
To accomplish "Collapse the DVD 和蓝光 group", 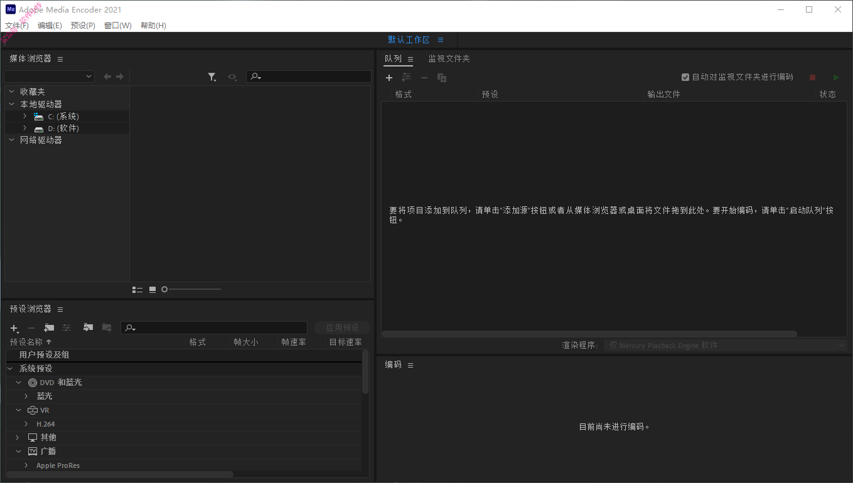I will pos(19,383).
